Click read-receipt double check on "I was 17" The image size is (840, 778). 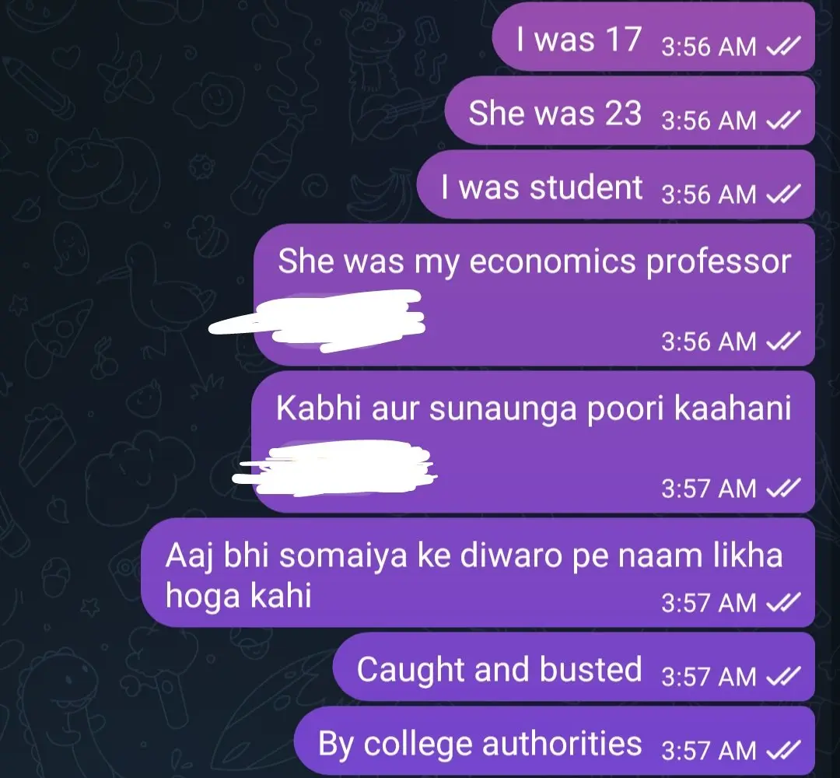coord(783,46)
